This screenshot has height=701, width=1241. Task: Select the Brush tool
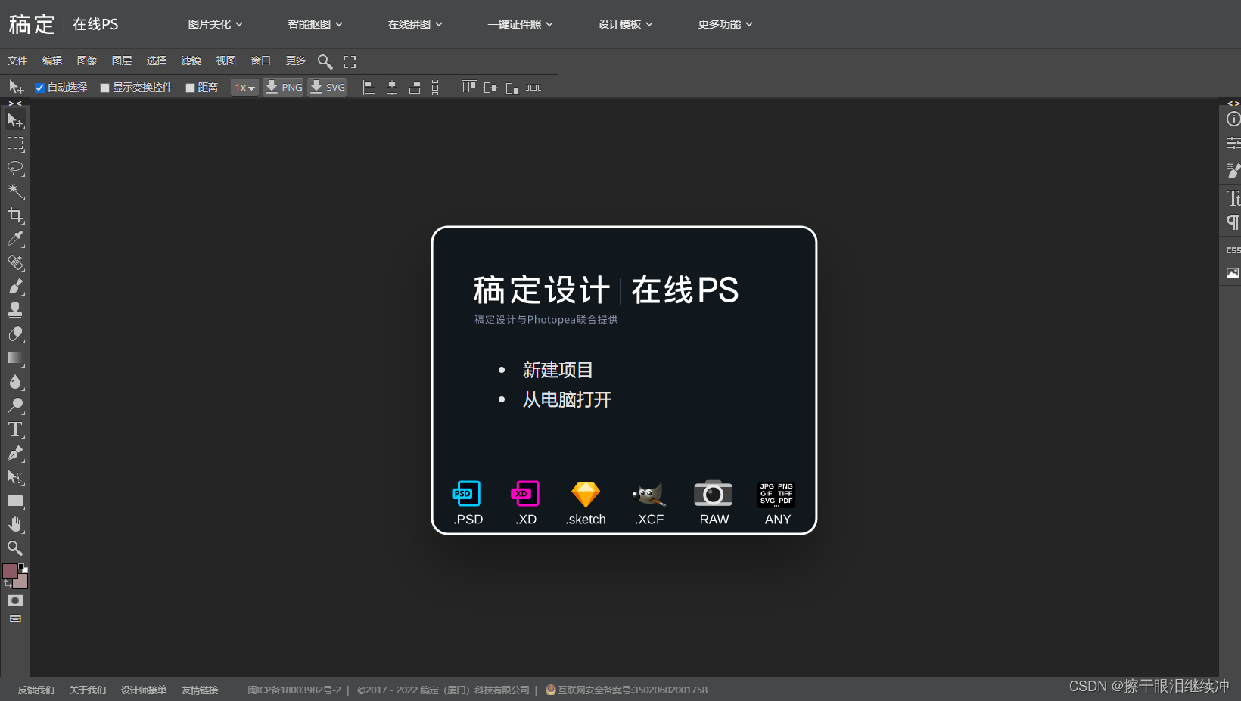point(15,287)
